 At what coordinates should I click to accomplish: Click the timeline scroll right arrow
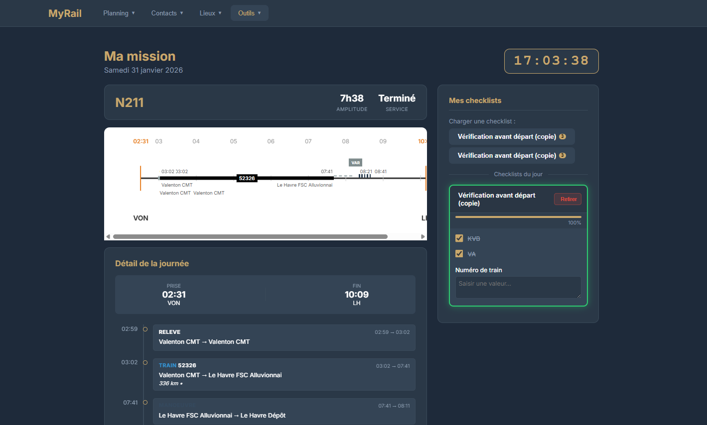[423, 237]
